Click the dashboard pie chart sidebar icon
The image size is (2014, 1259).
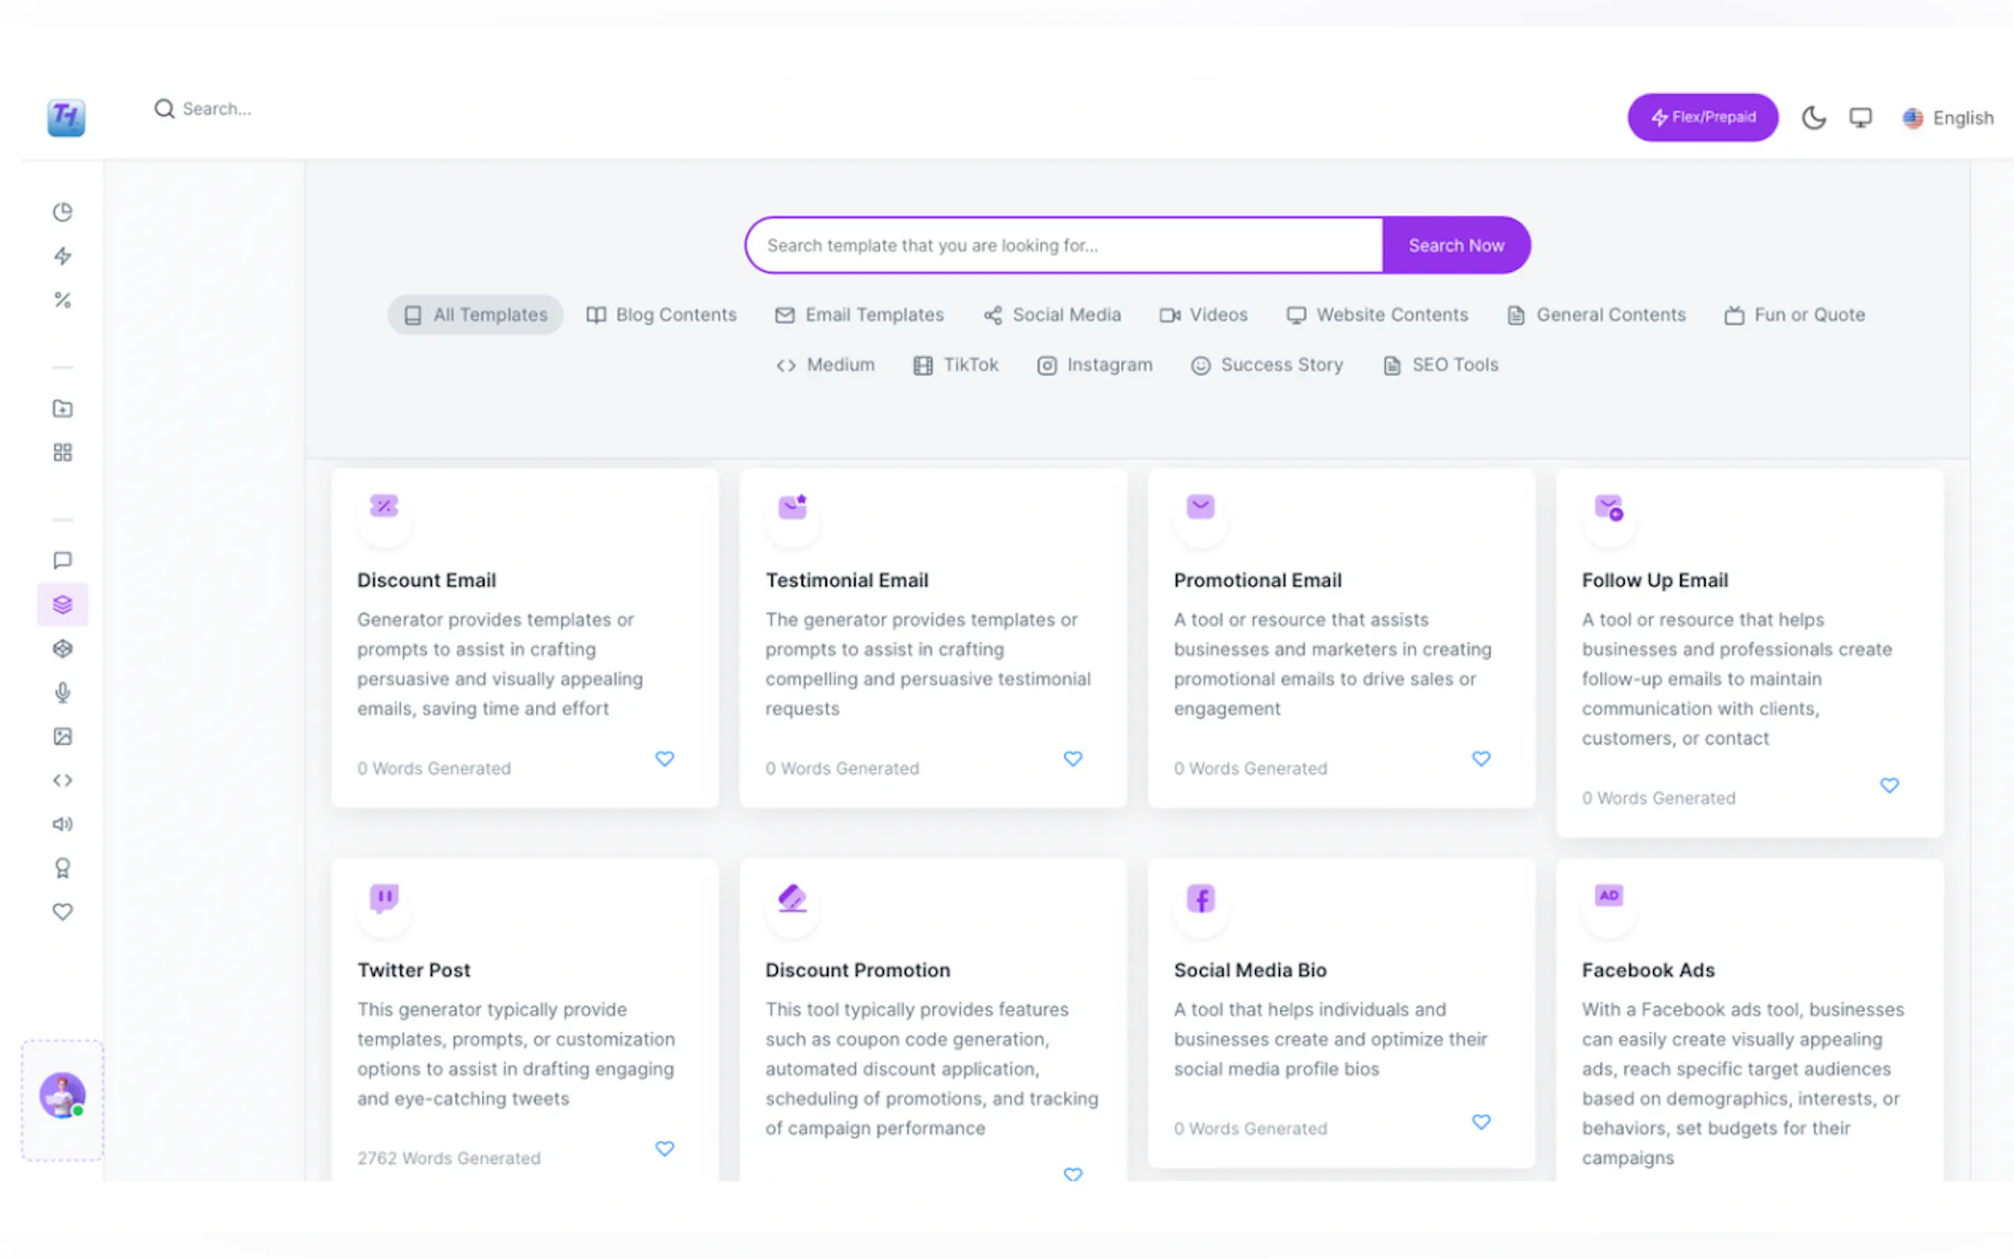[63, 212]
